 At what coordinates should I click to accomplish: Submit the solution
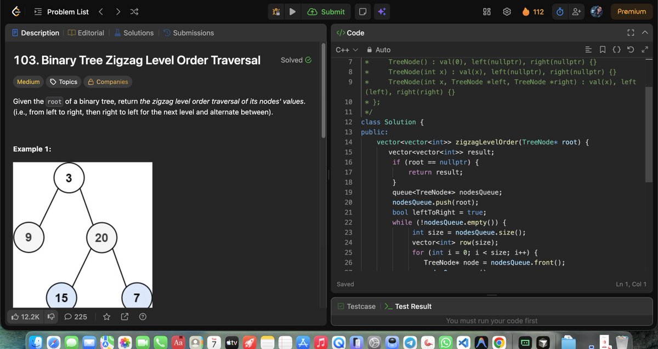(326, 11)
